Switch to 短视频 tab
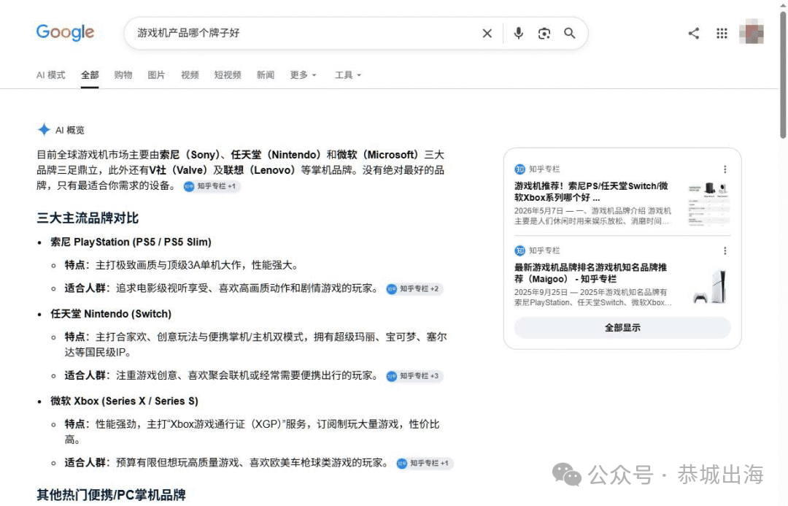 pyautogui.click(x=228, y=75)
